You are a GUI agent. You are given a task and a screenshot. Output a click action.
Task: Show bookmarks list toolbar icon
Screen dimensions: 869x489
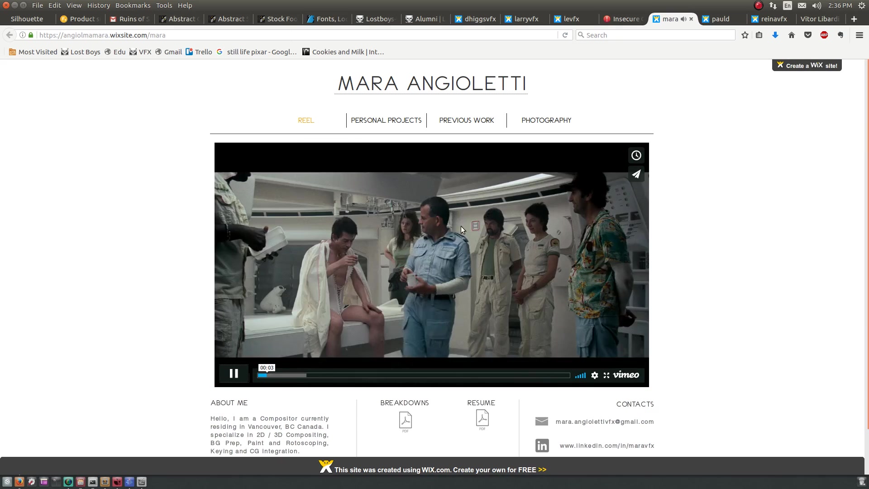click(x=759, y=35)
